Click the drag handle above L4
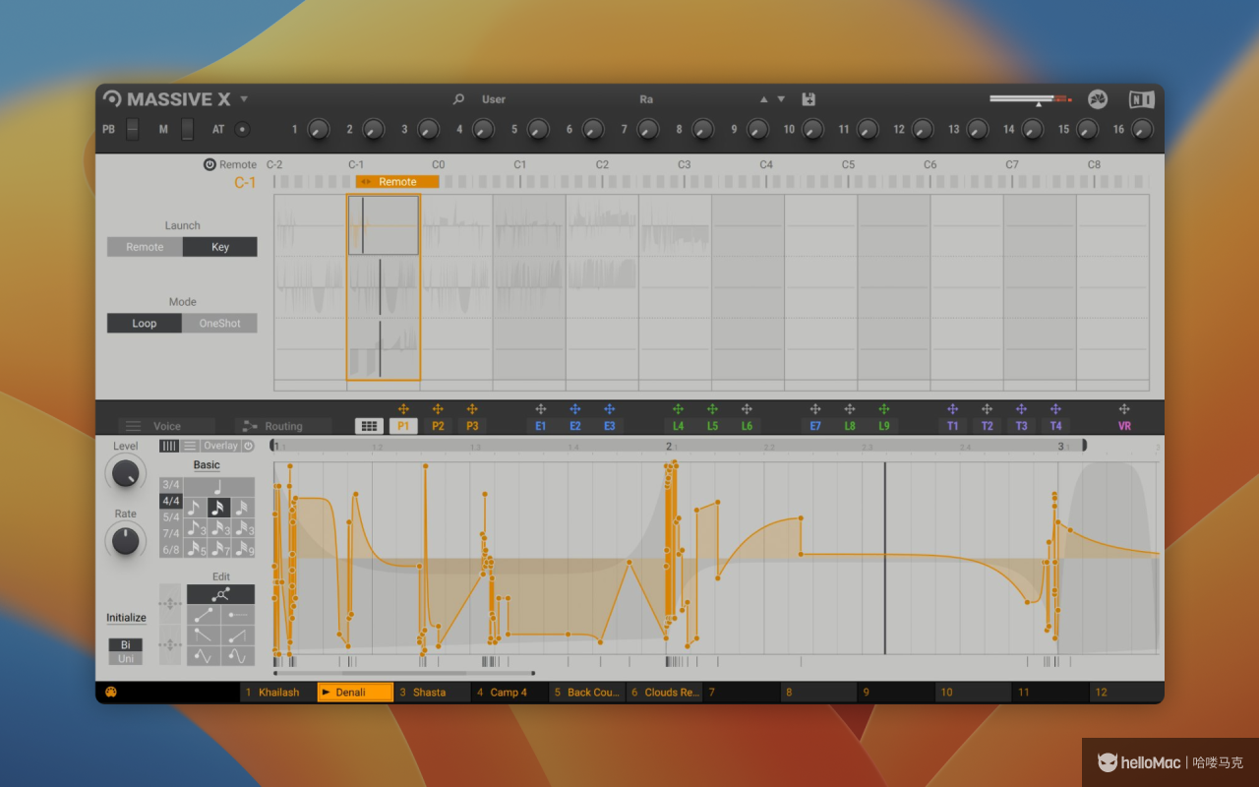 (x=678, y=409)
